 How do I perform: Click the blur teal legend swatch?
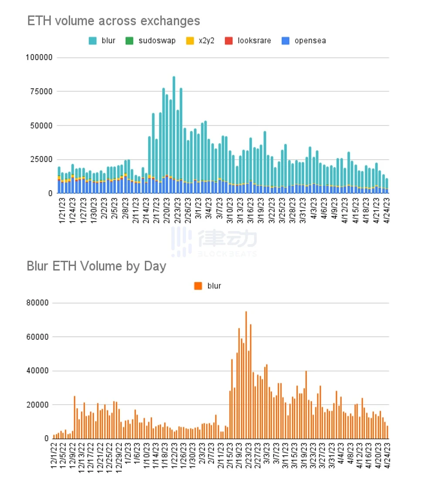pyautogui.click(x=92, y=41)
